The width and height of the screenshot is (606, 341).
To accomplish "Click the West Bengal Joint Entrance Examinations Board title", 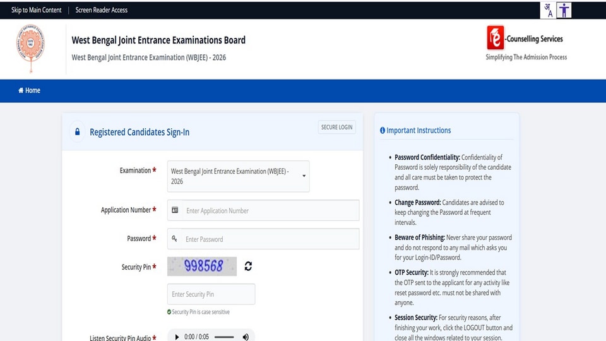I will coord(158,40).
